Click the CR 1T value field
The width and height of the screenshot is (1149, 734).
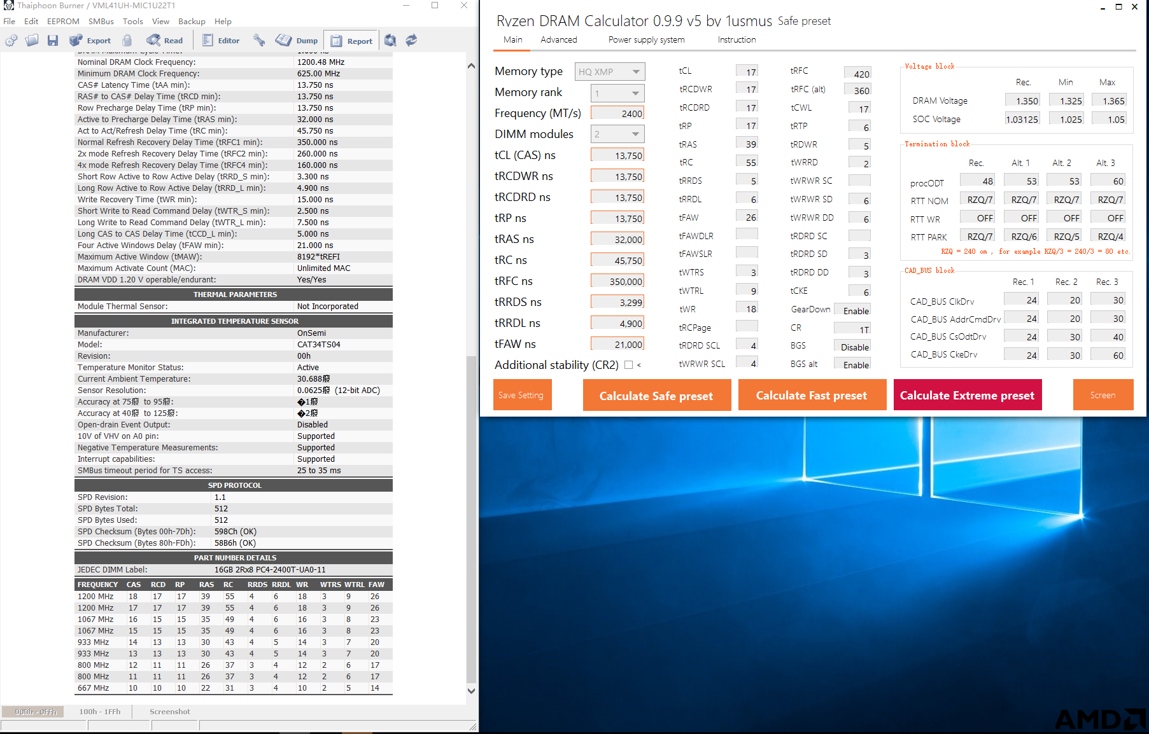click(x=852, y=329)
